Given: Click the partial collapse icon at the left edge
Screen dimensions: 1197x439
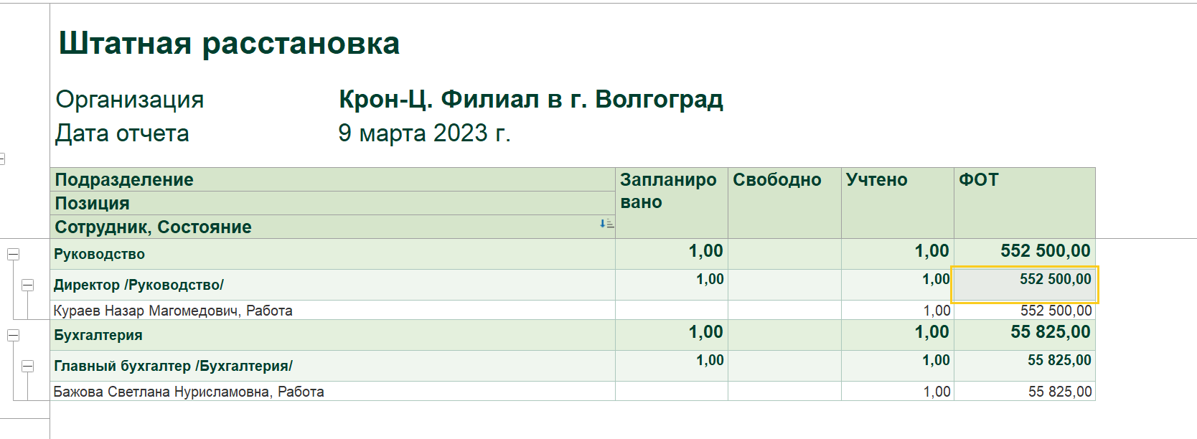Looking at the screenshot, I should pos(2,159).
